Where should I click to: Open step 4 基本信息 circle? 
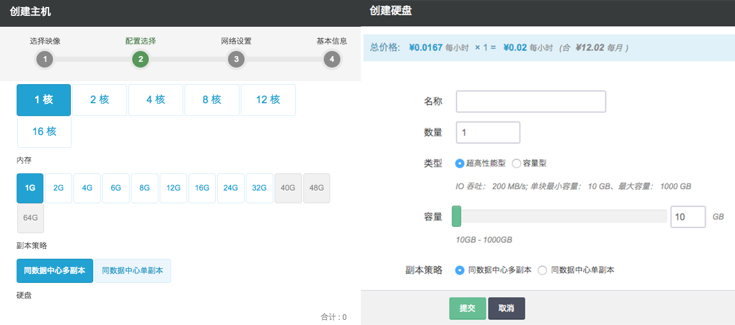pyautogui.click(x=332, y=59)
